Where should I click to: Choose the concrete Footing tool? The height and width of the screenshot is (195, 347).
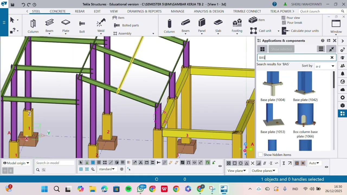pyautogui.click(x=237, y=26)
